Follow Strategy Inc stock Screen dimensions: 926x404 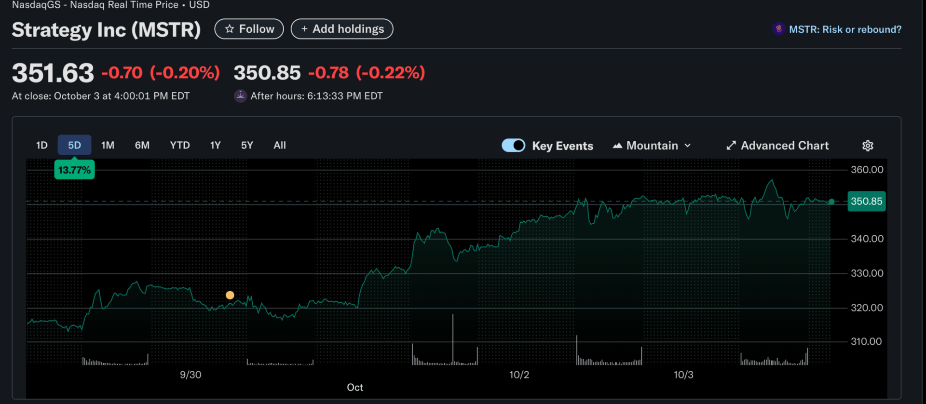click(249, 29)
